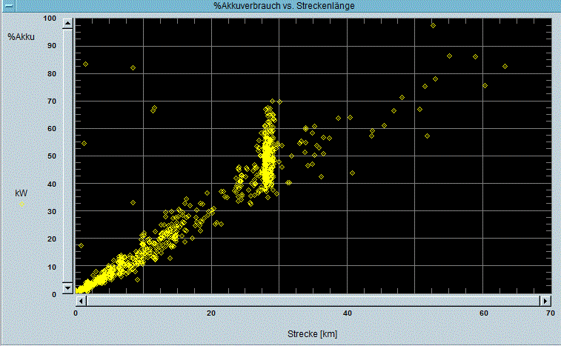Select the rightmost data point past 60 km

pyautogui.click(x=505, y=67)
